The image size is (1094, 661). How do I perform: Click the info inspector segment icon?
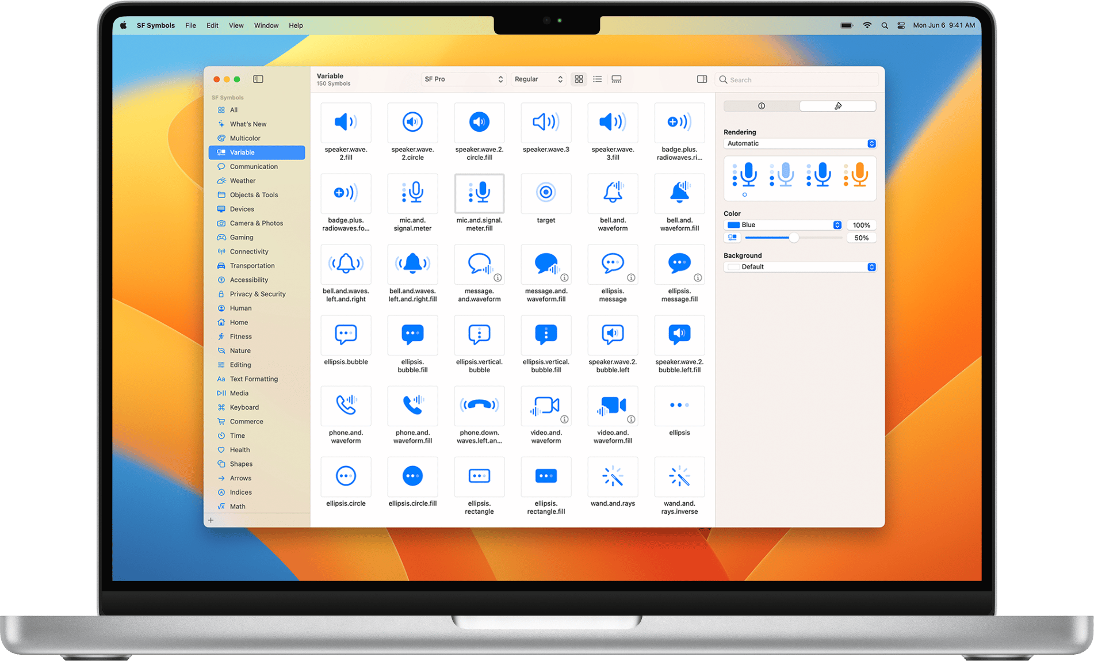point(760,106)
